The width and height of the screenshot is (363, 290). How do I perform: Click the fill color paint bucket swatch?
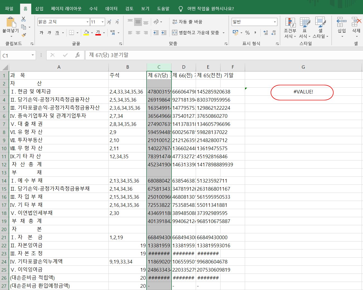86,33
